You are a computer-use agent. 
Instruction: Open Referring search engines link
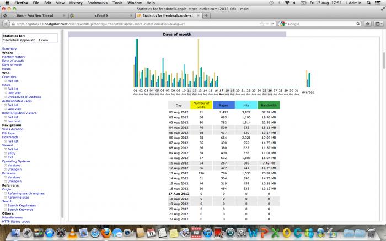(x=26, y=193)
